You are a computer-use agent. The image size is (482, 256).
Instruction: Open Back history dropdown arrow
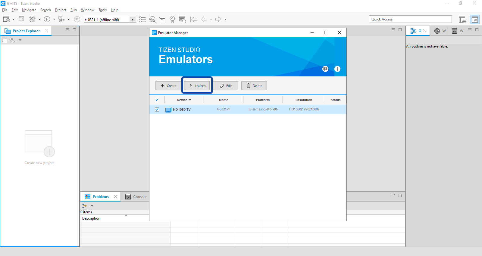pyautogui.click(x=211, y=19)
